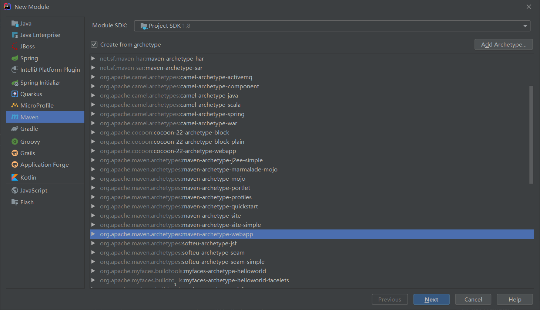The width and height of the screenshot is (540, 310).
Task: Click the Java Enterprise icon
Action: [x=15, y=35]
